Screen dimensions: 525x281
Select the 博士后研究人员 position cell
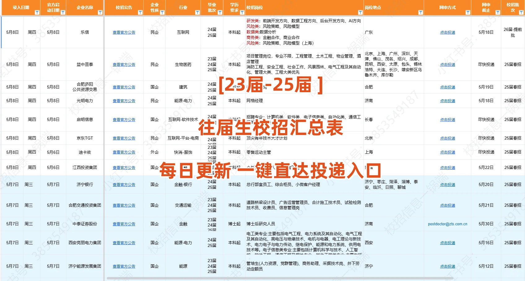pos(304,224)
